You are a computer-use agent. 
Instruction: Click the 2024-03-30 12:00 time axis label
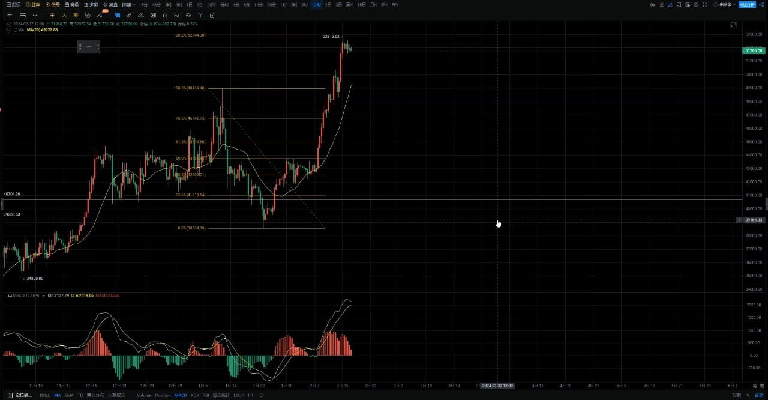(498, 386)
